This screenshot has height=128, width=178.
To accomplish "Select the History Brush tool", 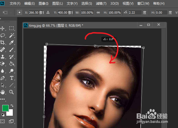I will tap(11, 57).
